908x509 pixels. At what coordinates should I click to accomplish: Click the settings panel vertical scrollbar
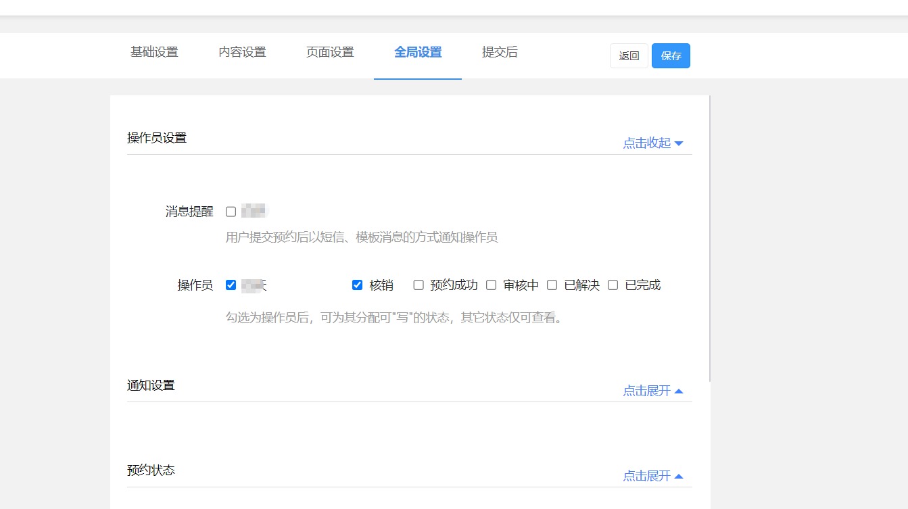pos(710,237)
